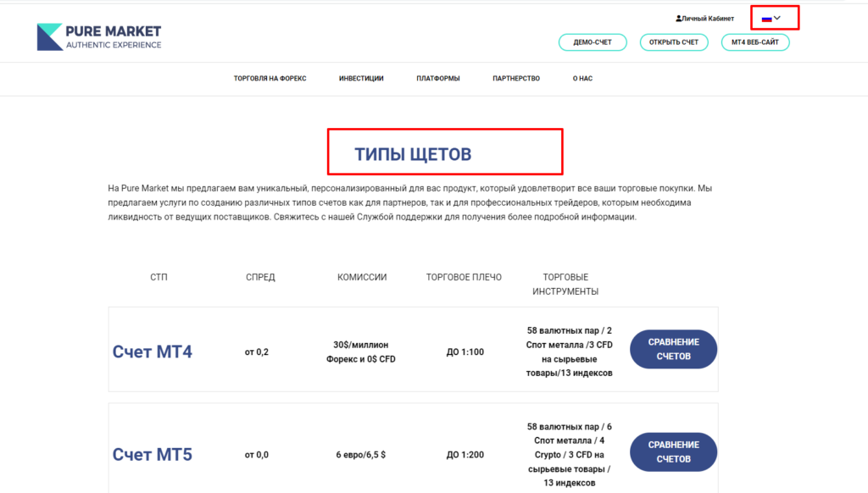
Task: Open ПЛАТФОРМЫ menu
Action: [x=438, y=79]
